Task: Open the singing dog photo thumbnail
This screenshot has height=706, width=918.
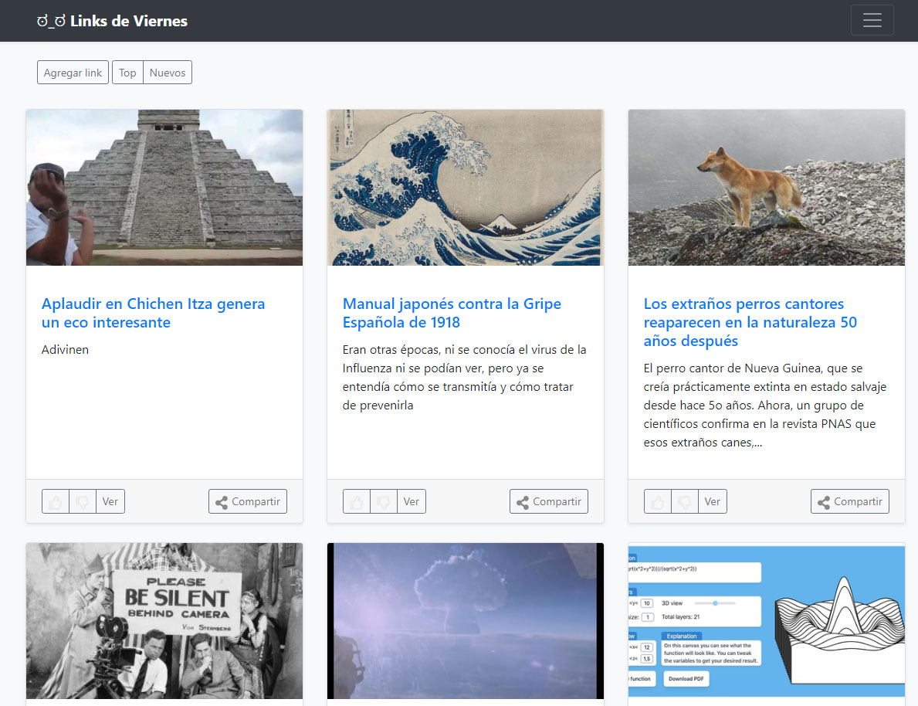Action: (x=767, y=188)
